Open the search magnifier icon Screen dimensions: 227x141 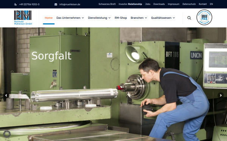(x=189, y=18)
